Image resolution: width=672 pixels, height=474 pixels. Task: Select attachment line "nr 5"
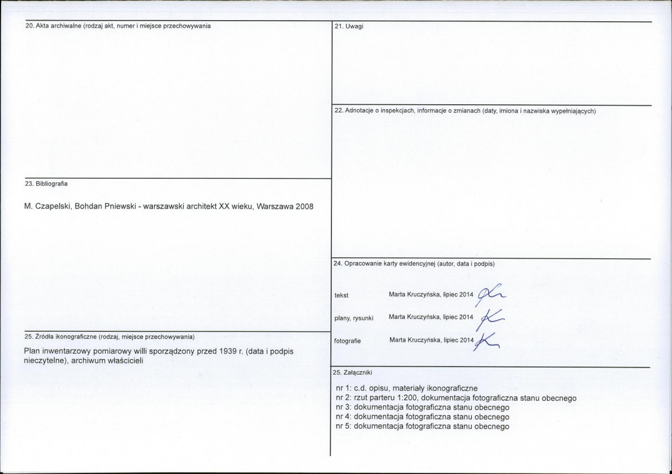(422, 426)
